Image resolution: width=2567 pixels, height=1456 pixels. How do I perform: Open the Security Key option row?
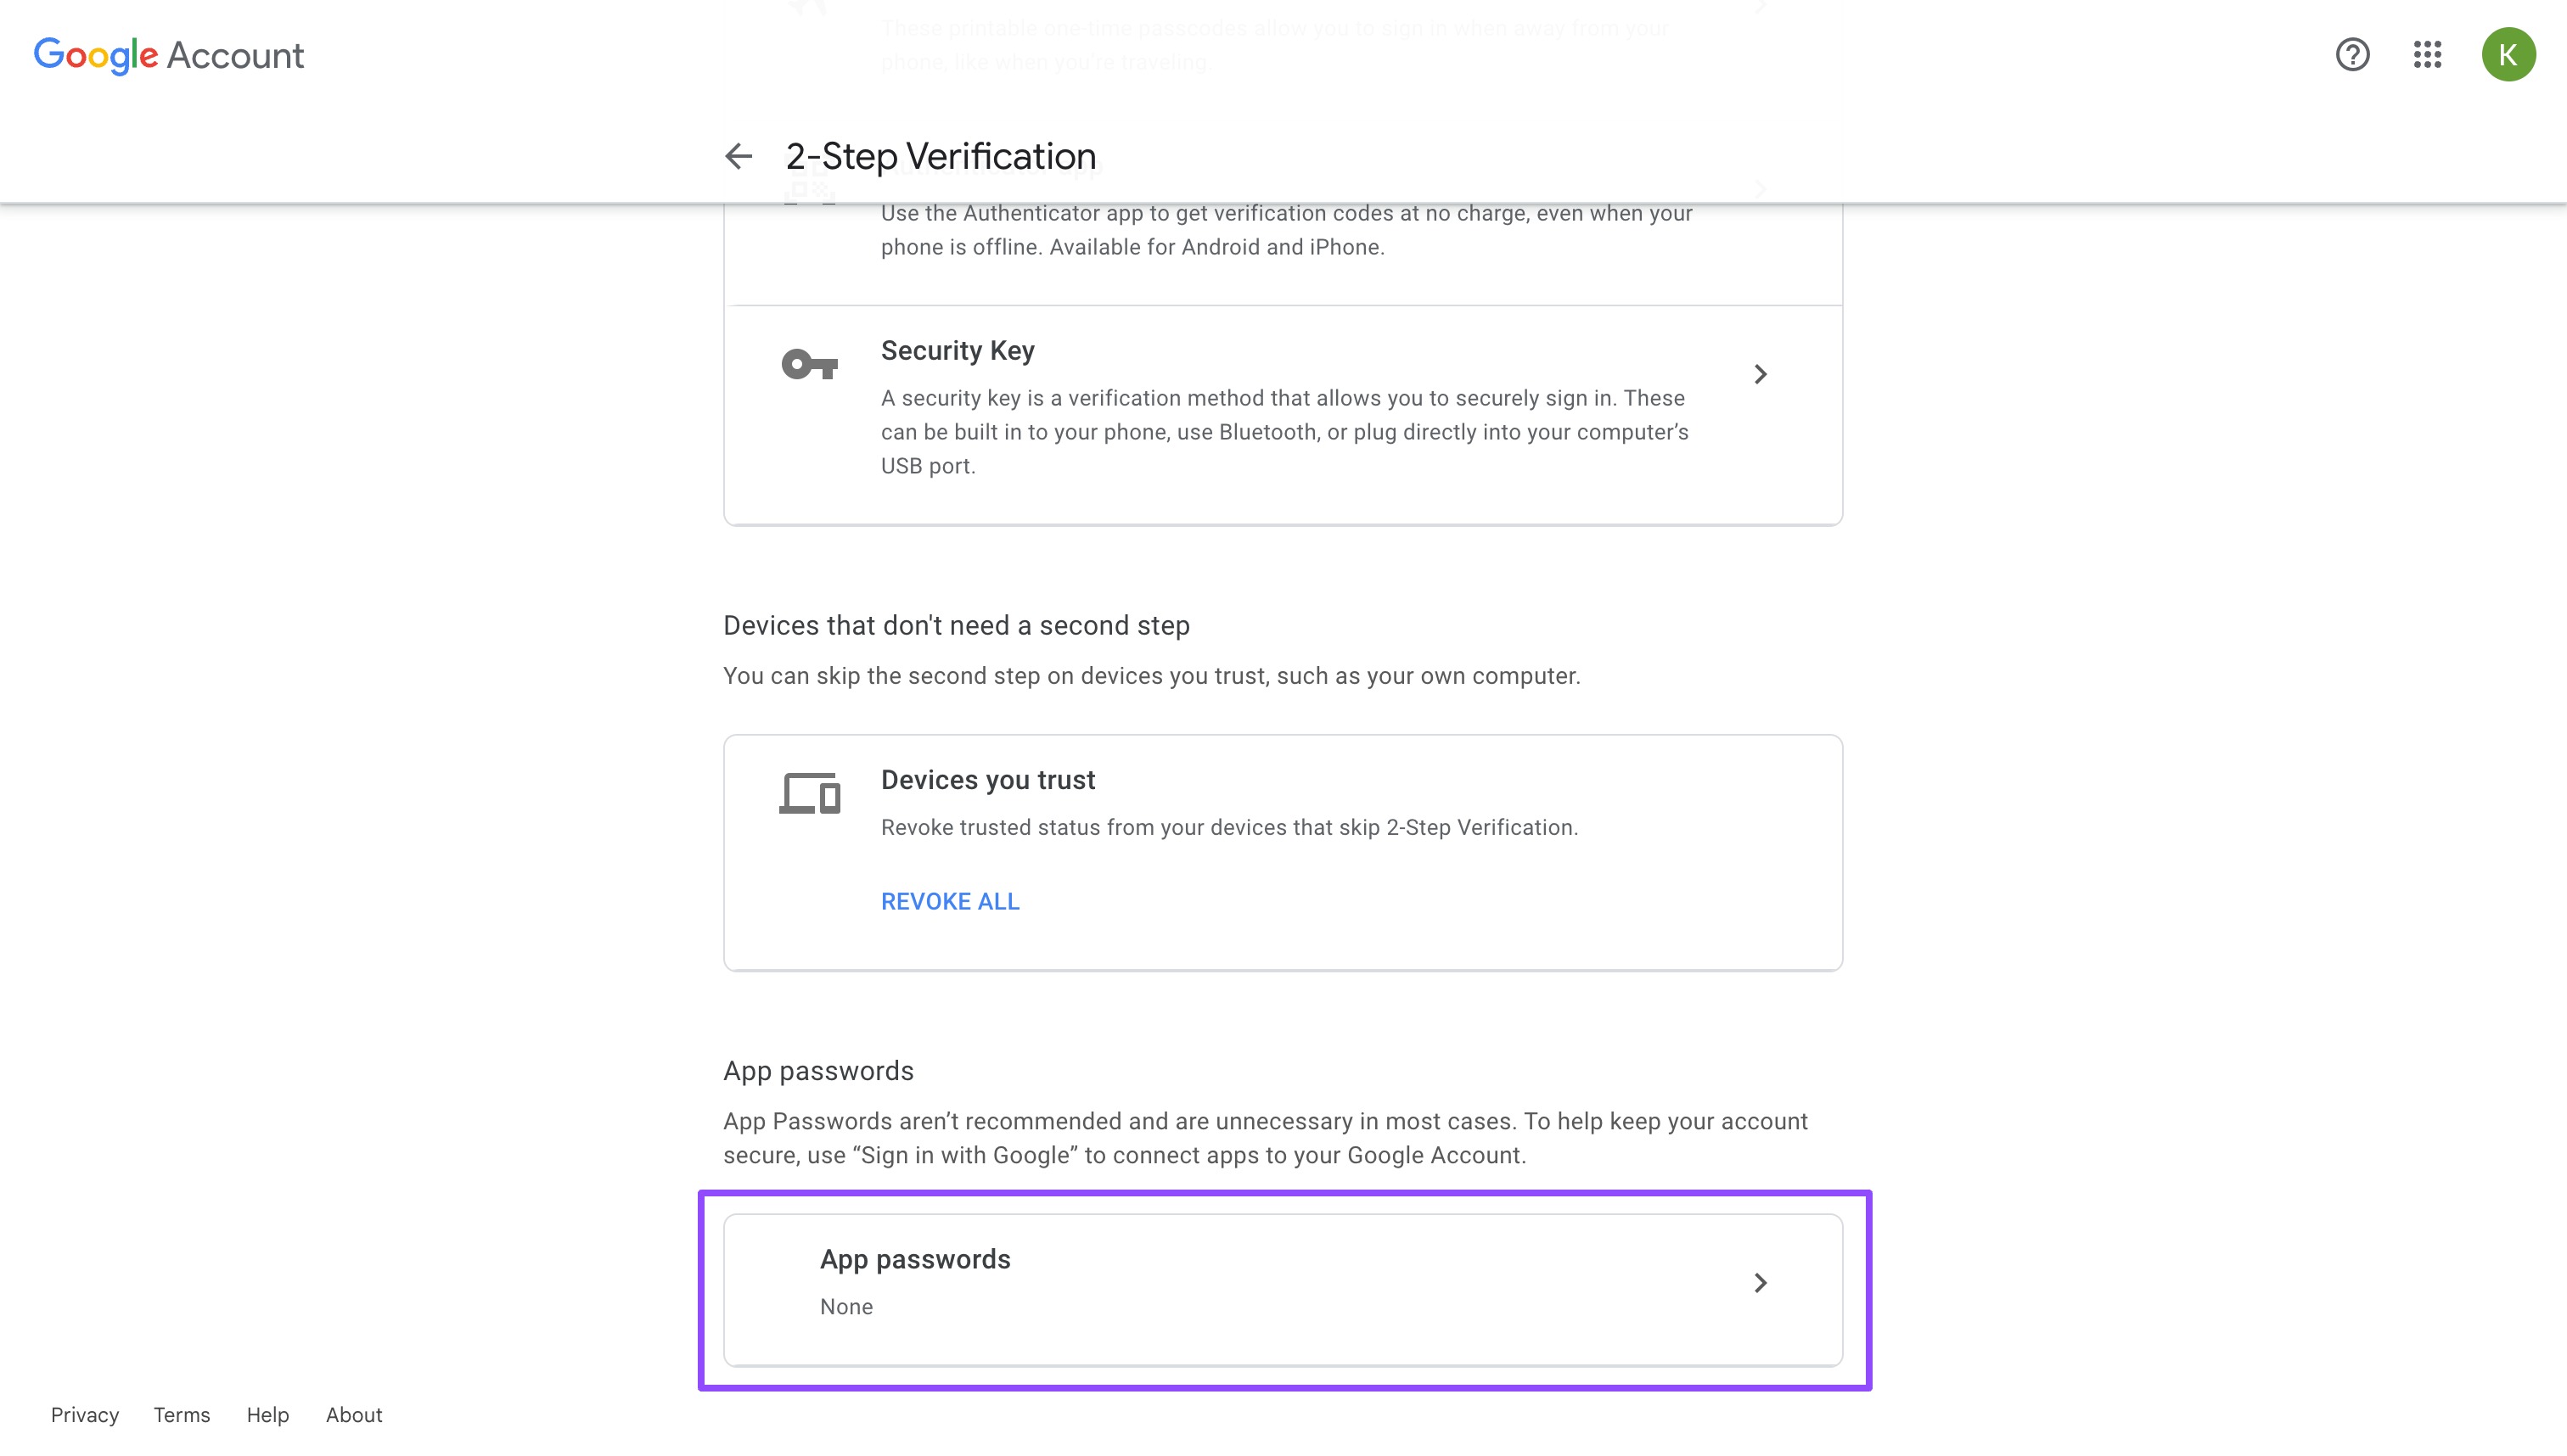[1283, 414]
